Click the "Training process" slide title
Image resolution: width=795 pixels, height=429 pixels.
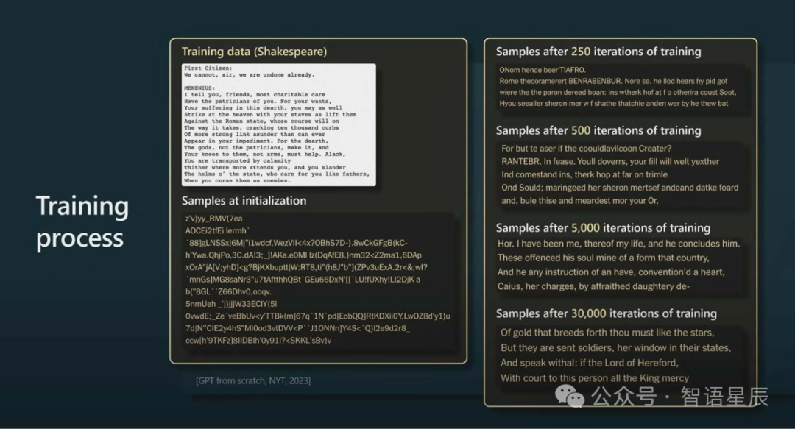82,222
